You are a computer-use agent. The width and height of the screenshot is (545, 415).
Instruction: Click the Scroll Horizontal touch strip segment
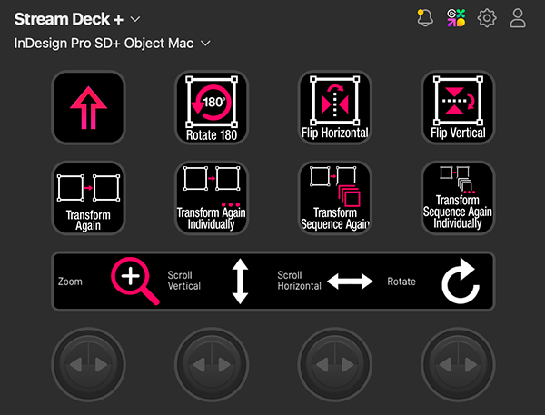328,282
